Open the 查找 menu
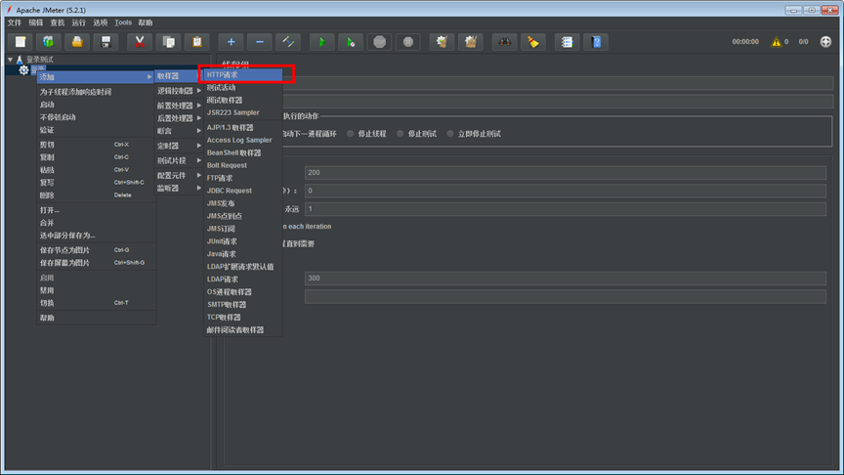 coord(58,22)
